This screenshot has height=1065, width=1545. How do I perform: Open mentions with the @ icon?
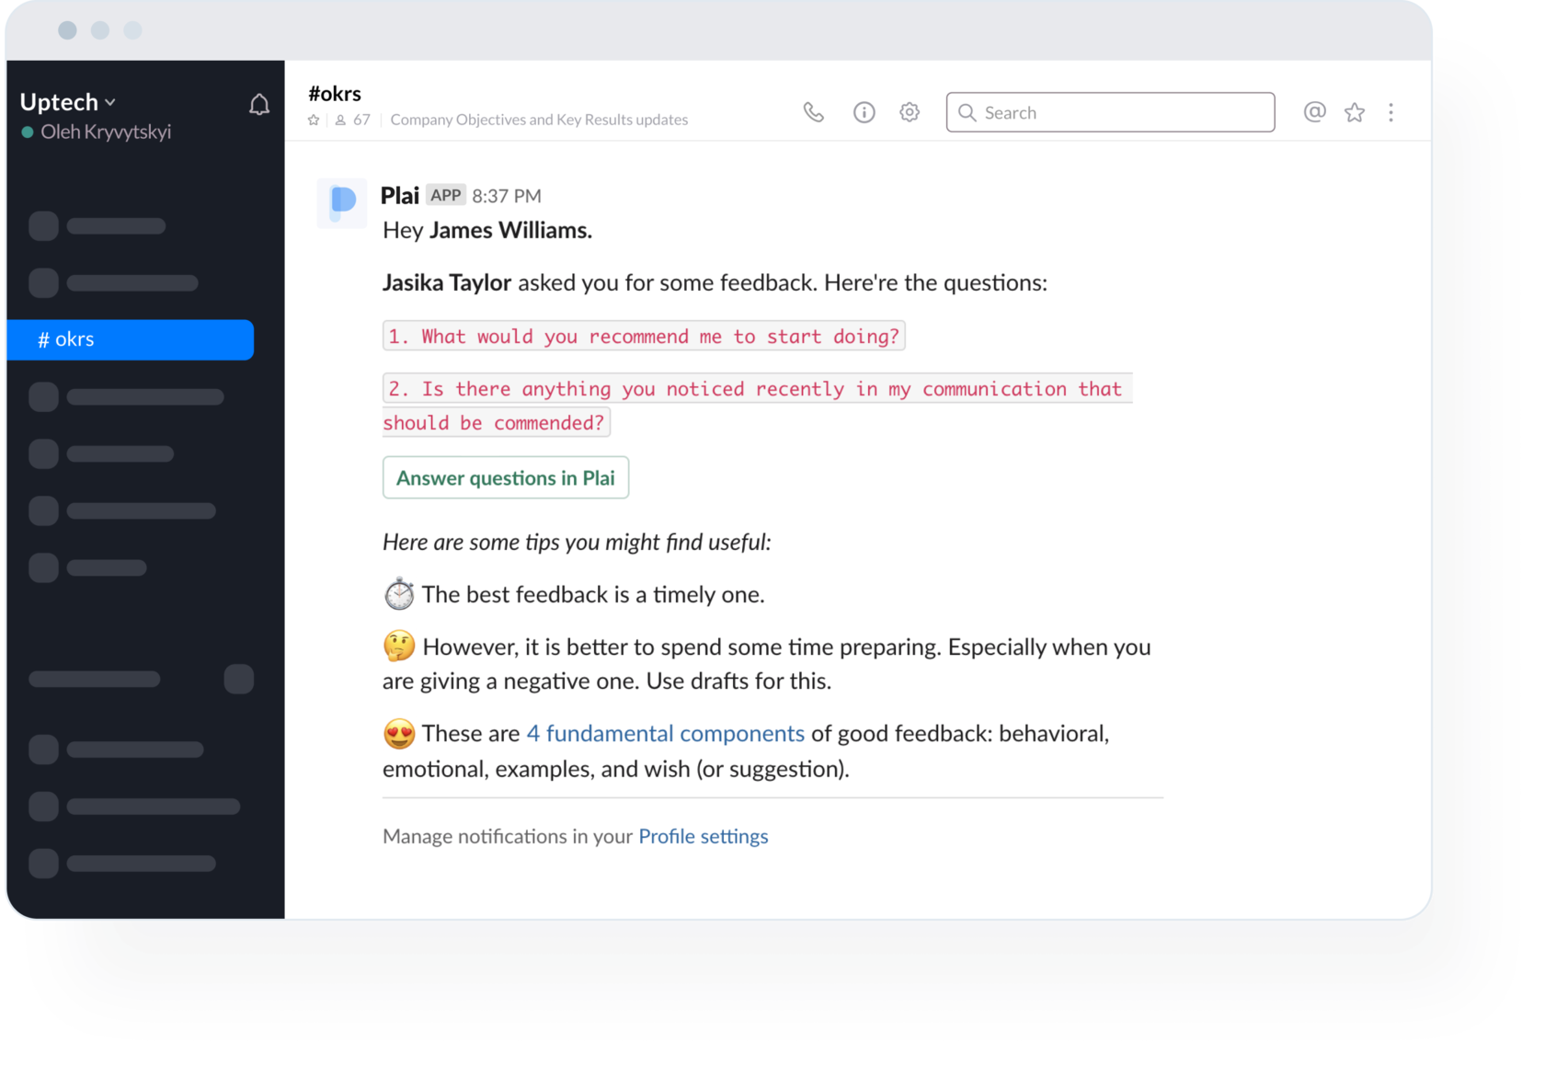click(x=1314, y=112)
